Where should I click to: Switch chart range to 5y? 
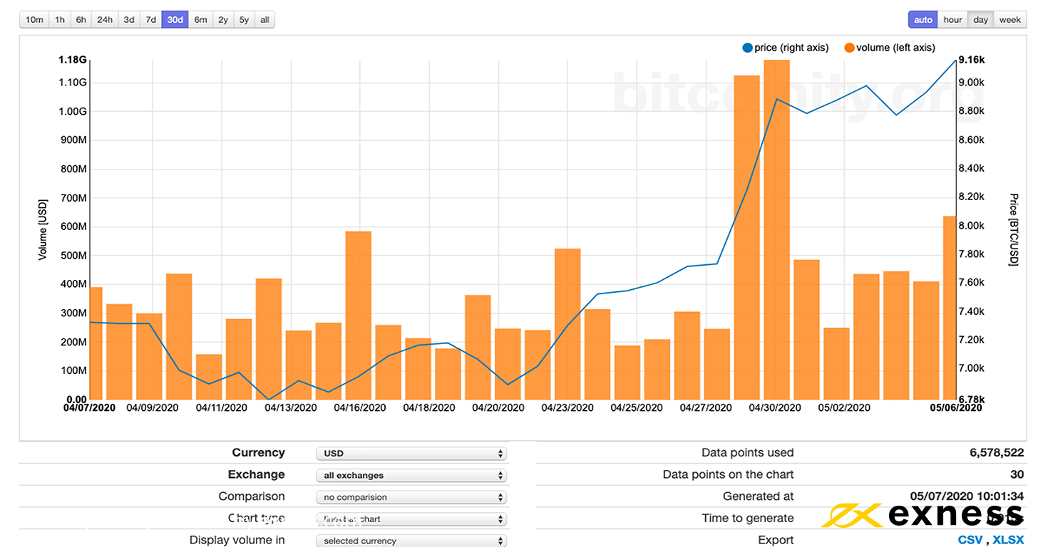pos(245,20)
